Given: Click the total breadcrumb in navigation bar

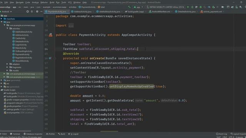Looking at the screenshot, I should tap(101, 7).
